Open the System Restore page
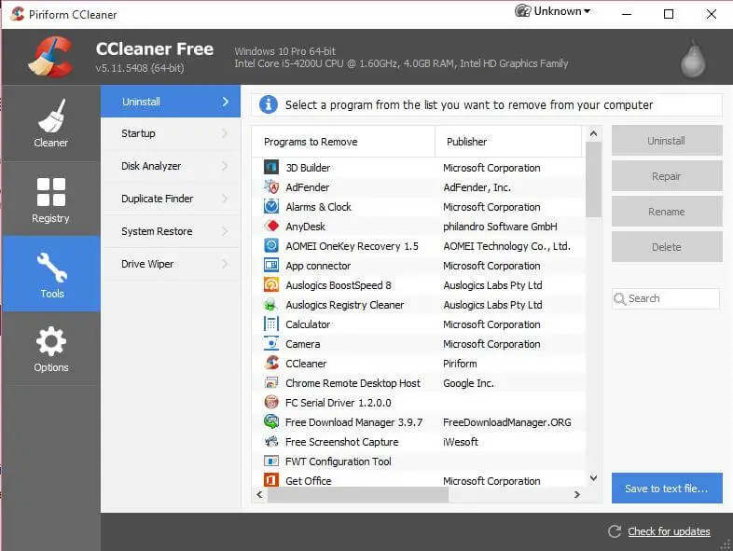This screenshot has width=733, height=551. pos(171,232)
